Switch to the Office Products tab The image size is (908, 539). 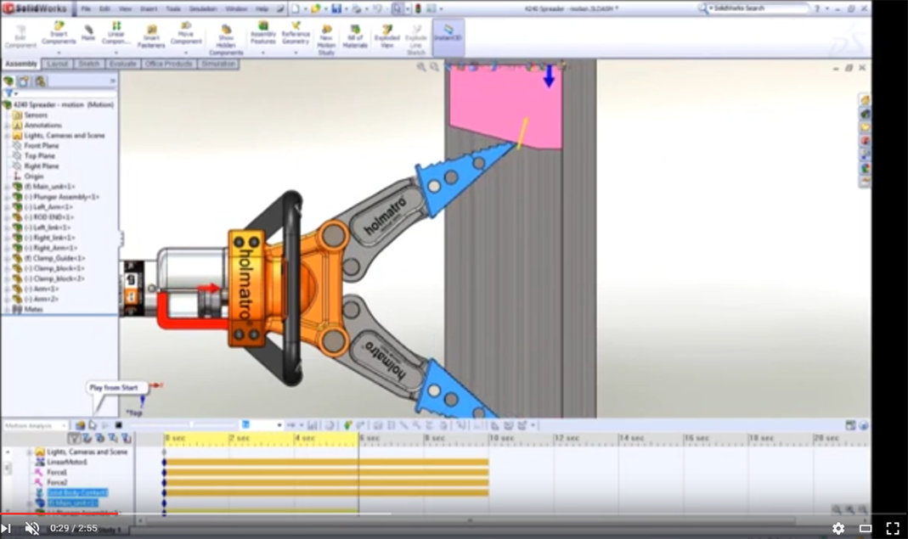[x=169, y=64]
